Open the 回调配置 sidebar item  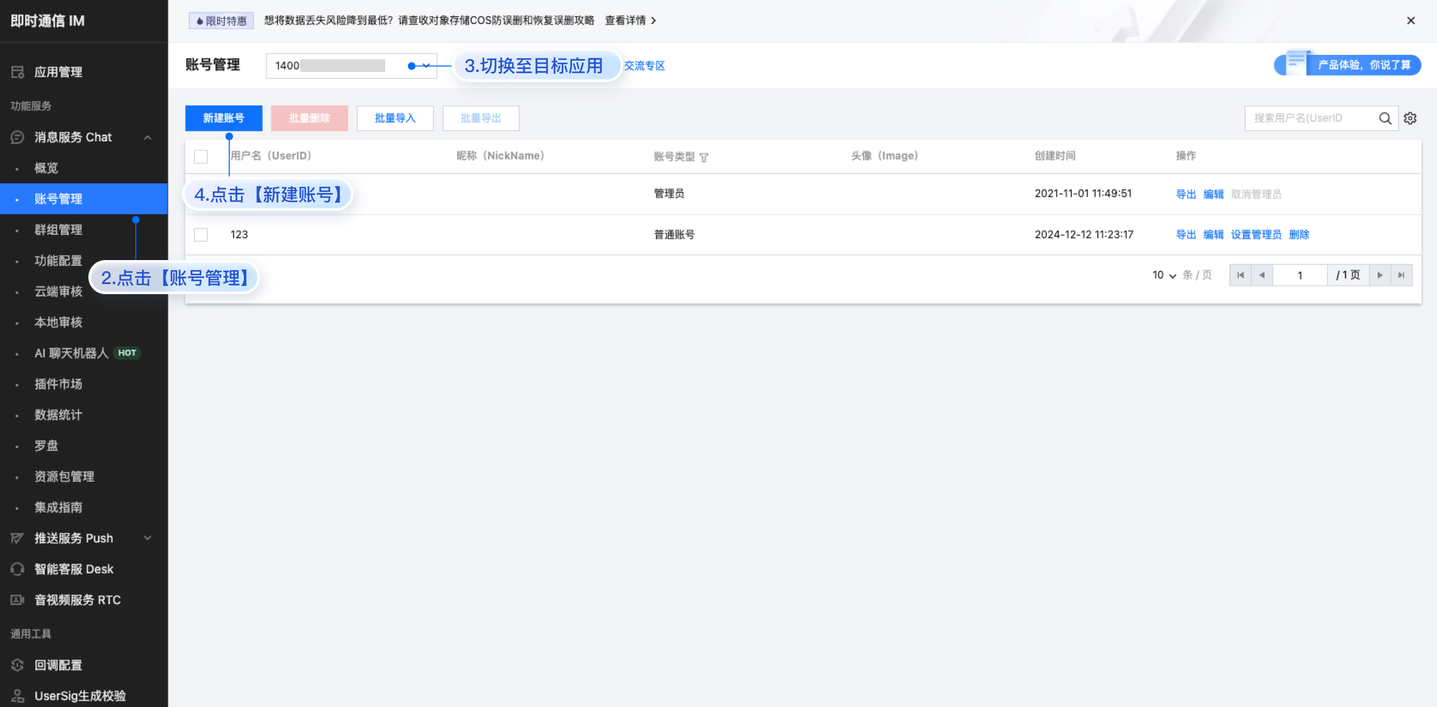[x=58, y=665]
